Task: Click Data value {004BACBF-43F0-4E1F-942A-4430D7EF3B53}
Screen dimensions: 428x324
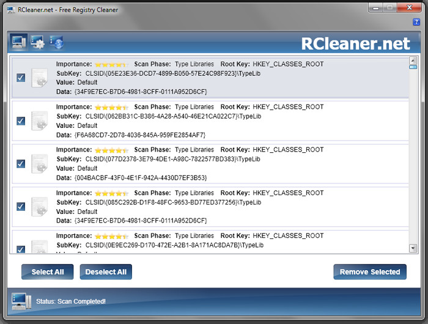Action: pyautogui.click(x=141, y=178)
